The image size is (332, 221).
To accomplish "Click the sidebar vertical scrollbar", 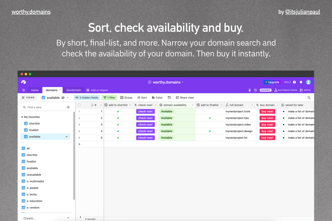I will (74, 155).
